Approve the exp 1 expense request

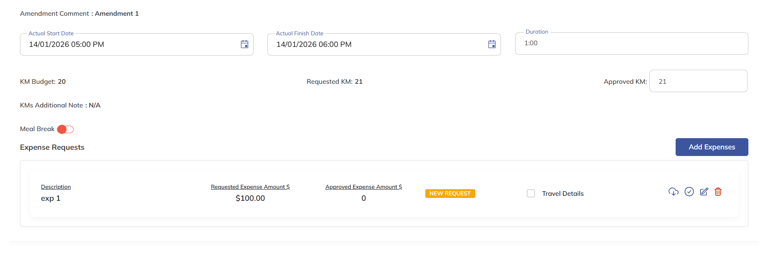pos(689,192)
